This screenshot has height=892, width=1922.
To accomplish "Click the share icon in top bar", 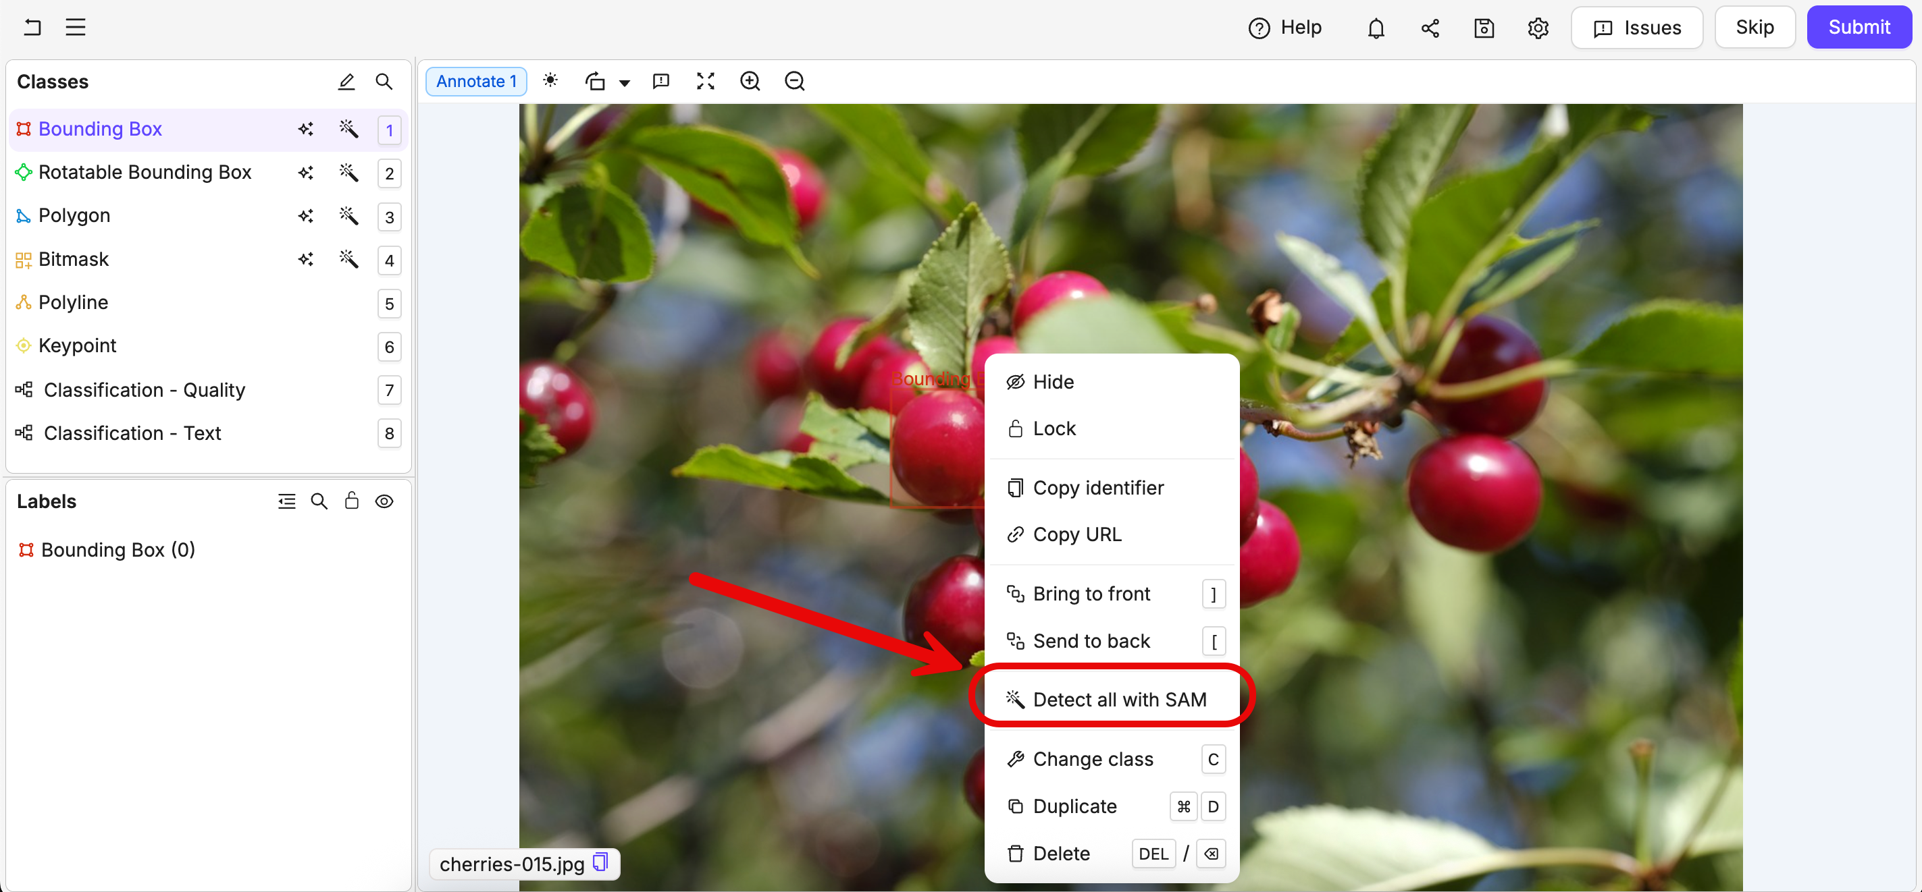I will 1430,28.
